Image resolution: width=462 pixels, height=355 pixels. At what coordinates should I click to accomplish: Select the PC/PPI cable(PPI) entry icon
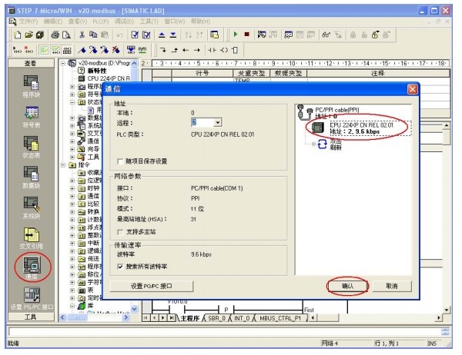point(305,111)
